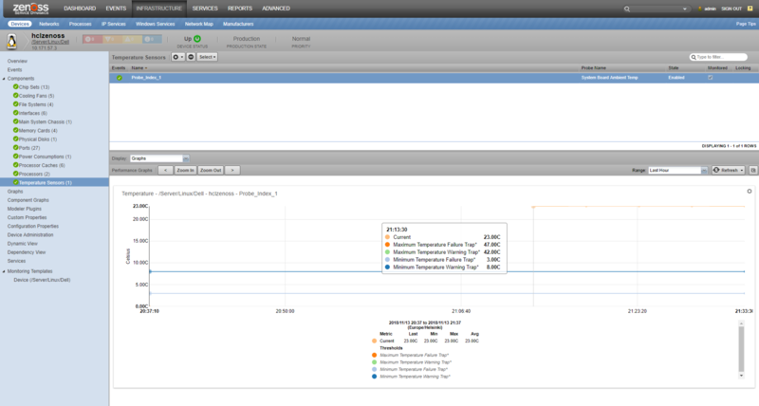This screenshot has height=406, width=759.
Task: Open the Range Last Hour dropdown
Action: 677,171
